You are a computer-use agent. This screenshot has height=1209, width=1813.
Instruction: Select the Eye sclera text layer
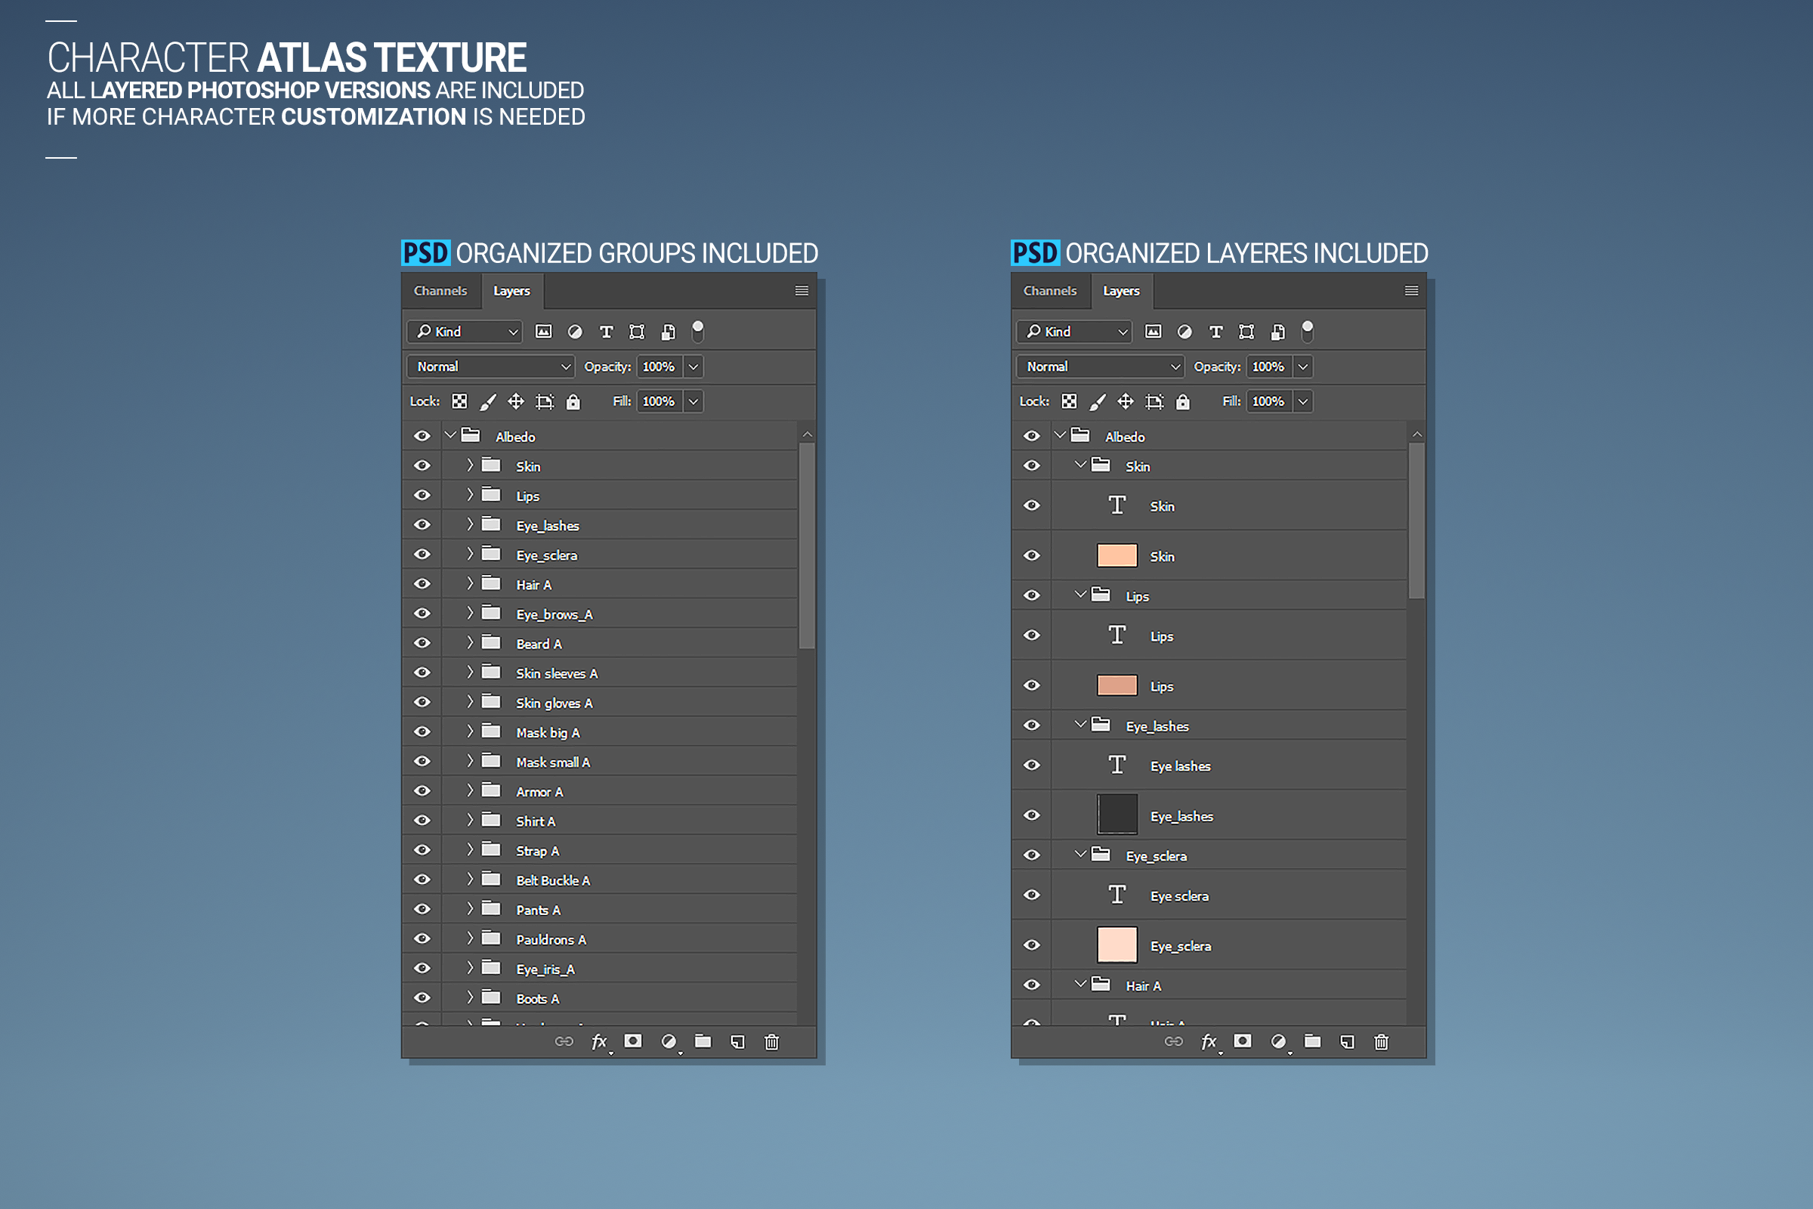pos(1179,896)
